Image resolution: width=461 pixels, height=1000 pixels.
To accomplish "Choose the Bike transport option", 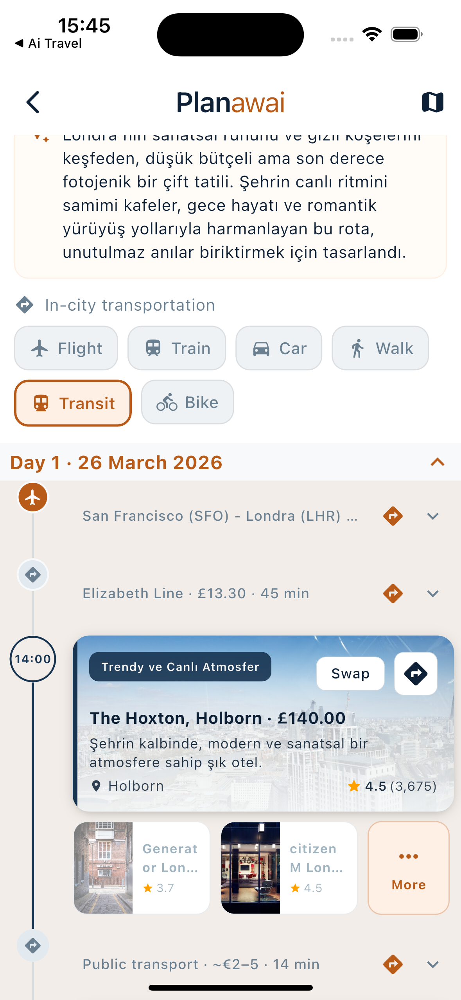I will pos(187,402).
